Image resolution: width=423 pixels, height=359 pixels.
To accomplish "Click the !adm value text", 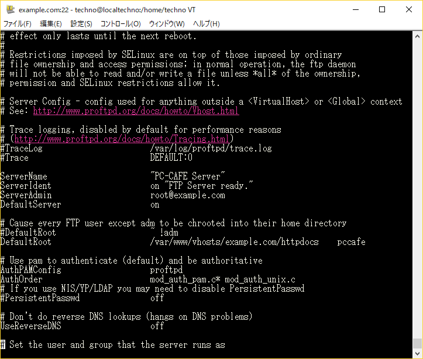I will 169,232.
